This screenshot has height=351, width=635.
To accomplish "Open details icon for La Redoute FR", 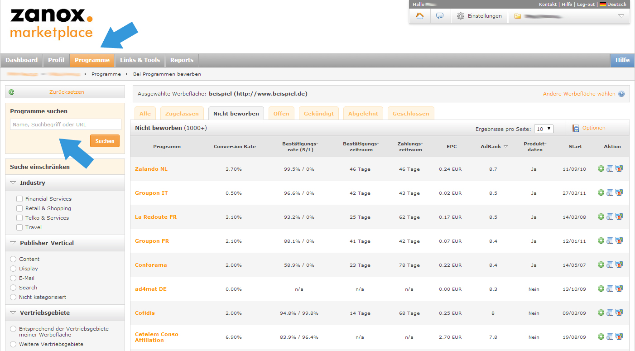I will pos(610,216).
